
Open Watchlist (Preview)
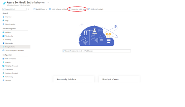pos(12,66)
